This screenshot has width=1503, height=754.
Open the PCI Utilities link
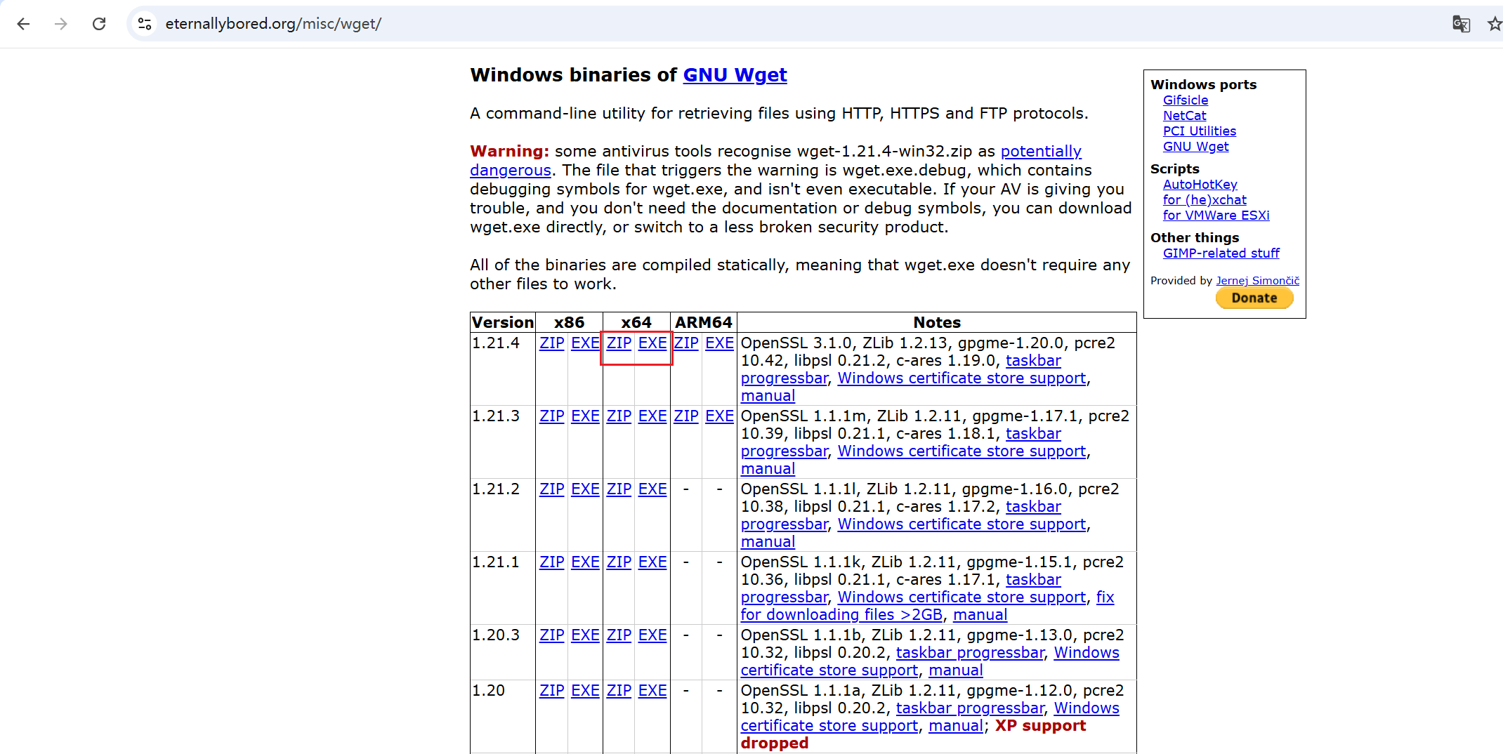pos(1199,131)
